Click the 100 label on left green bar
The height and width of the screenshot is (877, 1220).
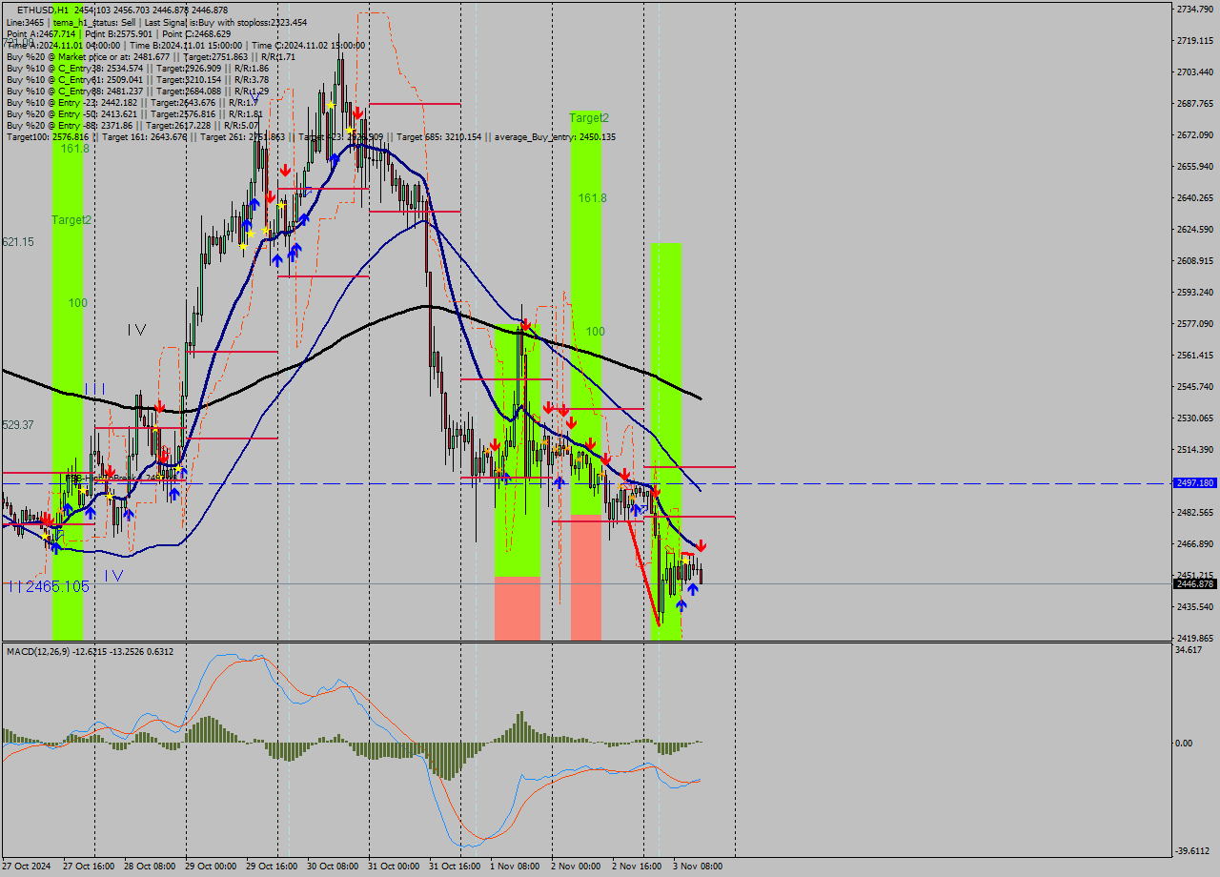[x=77, y=303]
